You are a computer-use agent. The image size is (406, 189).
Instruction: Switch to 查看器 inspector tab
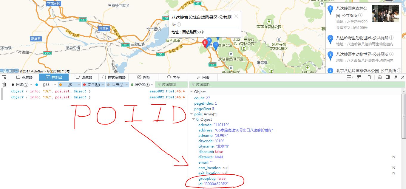tap(24, 77)
